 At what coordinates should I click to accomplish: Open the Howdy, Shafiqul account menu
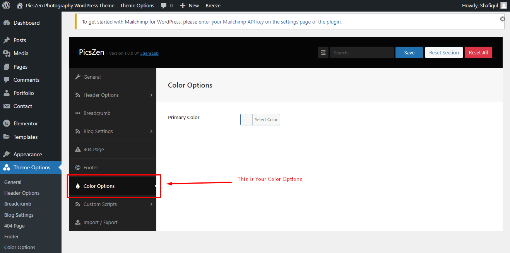[484, 5]
